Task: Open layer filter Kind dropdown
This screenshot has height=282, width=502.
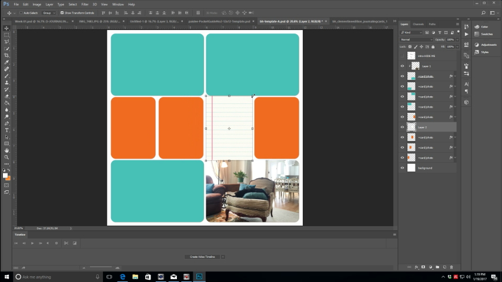Action: pyautogui.click(x=411, y=32)
